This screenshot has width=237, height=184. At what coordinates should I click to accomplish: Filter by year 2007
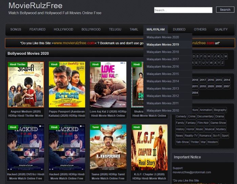227,86
